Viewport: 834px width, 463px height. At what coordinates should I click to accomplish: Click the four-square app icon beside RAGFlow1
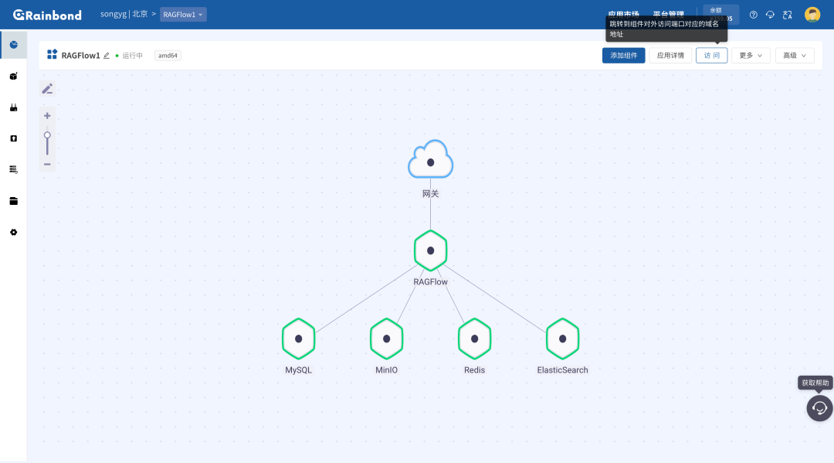[x=53, y=54]
